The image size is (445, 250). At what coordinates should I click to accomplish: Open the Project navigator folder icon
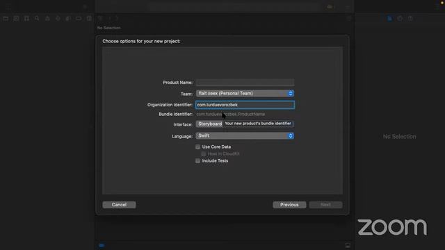(x=6, y=19)
